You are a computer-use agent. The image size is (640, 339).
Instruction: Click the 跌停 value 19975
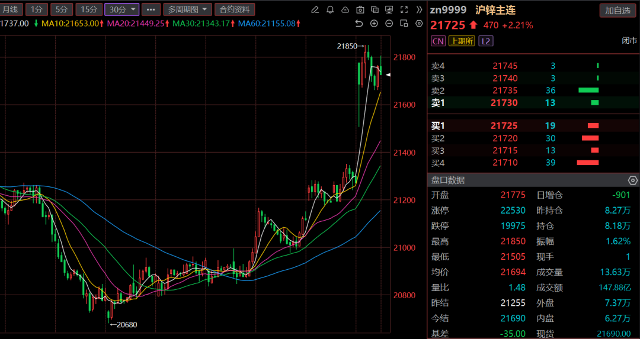pyautogui.click(x=513, y=226)
